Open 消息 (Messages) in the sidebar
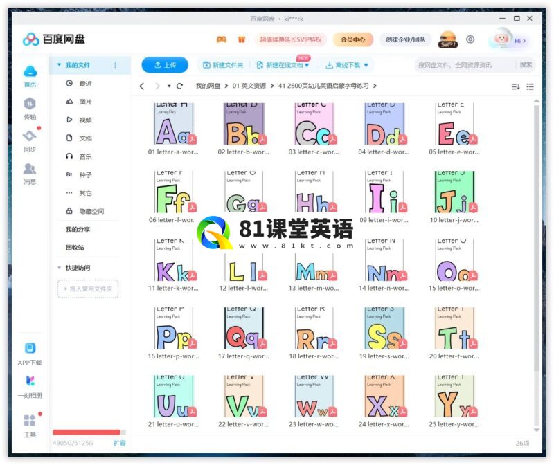The image size is (554, 465). click(x=29, y=170)
